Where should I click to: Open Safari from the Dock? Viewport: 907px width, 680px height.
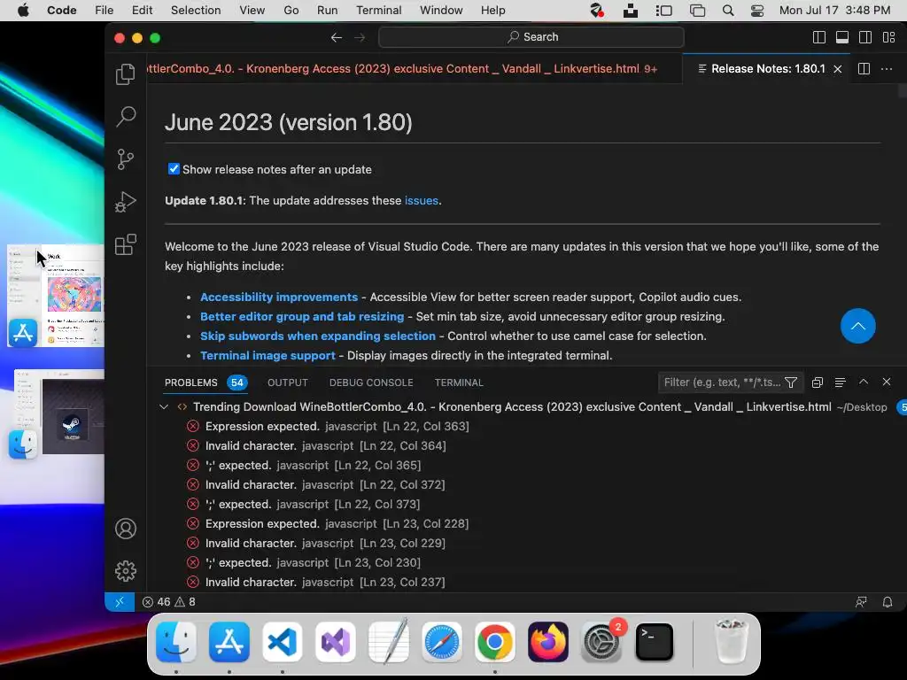(x=442, y=642)
